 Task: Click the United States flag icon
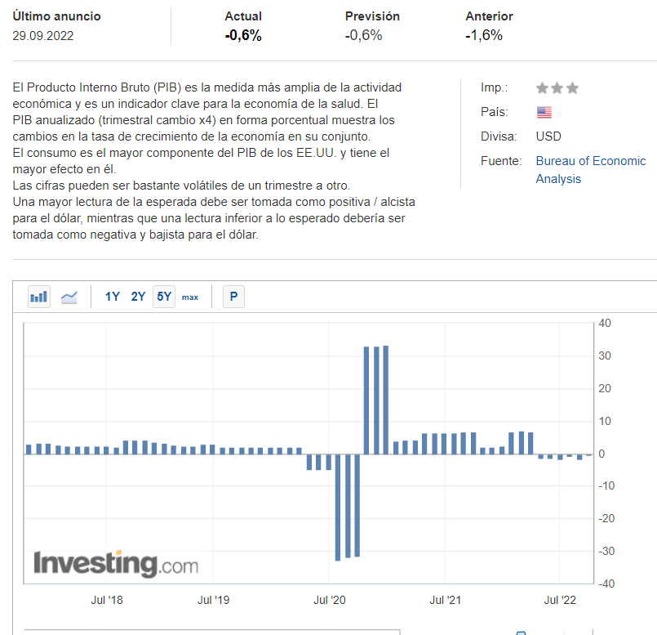pyautogui.click(x=544, y=112)
